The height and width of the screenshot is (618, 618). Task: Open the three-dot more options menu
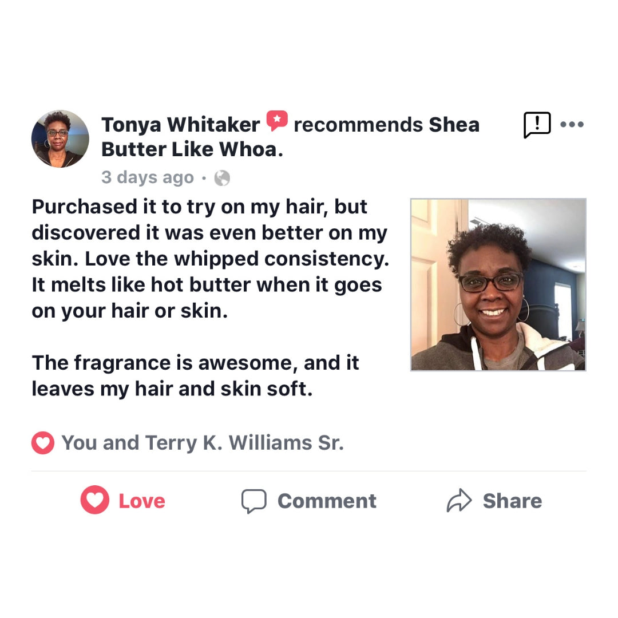tap(572, 125)
